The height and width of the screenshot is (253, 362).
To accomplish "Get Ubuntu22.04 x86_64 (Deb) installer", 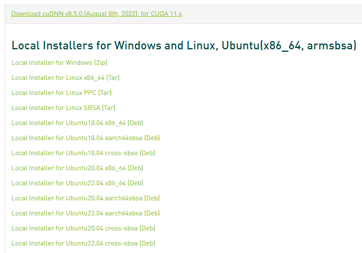I will 77,183.
